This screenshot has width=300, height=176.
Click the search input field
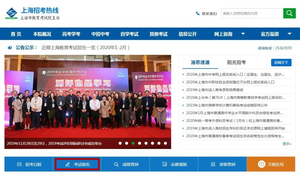(x=252, y=13)
